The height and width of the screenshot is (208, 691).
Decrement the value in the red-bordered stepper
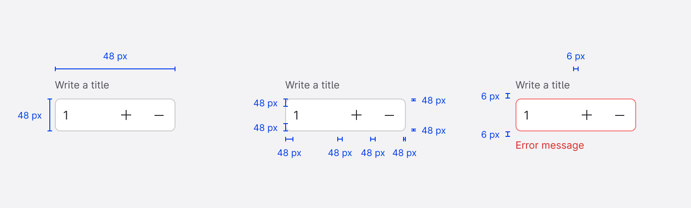point(620,115)
